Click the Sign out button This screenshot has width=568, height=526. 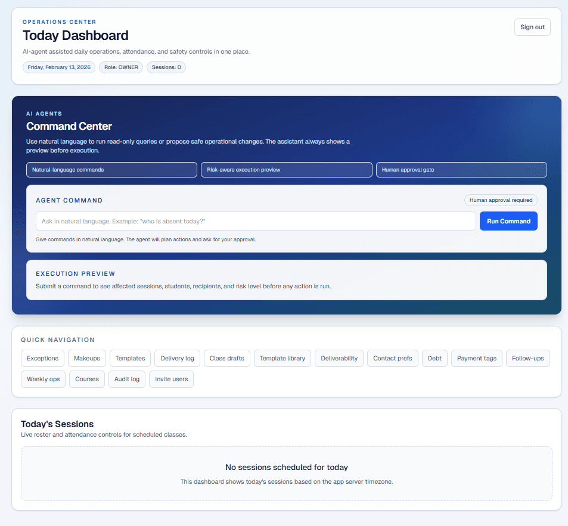tap(532, 27)
